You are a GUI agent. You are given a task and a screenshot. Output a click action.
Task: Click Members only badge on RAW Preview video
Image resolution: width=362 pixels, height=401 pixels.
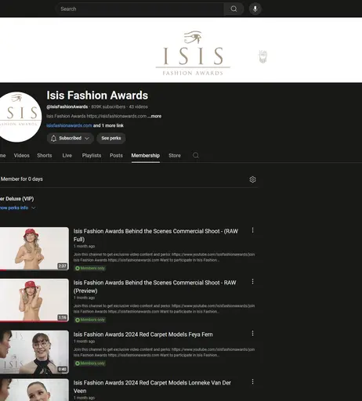90,320
